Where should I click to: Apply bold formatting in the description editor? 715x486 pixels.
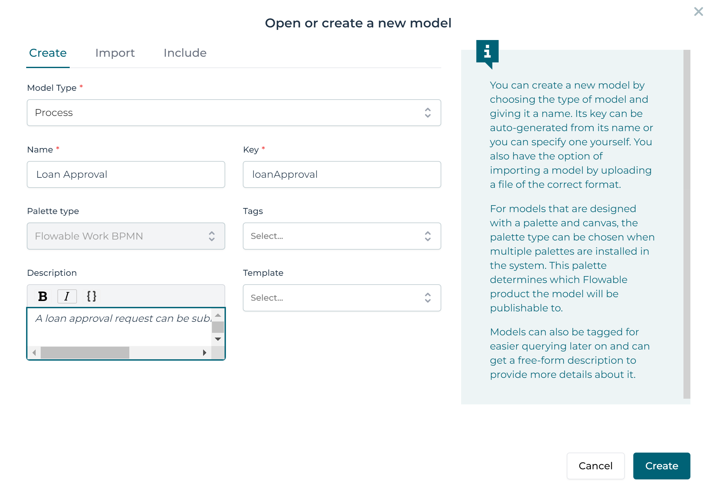42,296
